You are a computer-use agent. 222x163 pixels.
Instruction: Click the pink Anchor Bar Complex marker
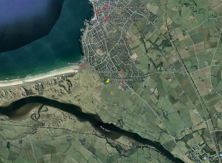coord(98,22)
